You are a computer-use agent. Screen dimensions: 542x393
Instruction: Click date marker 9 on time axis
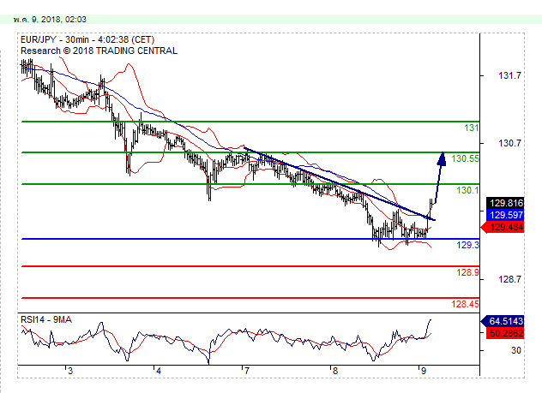tap(423, 372)
